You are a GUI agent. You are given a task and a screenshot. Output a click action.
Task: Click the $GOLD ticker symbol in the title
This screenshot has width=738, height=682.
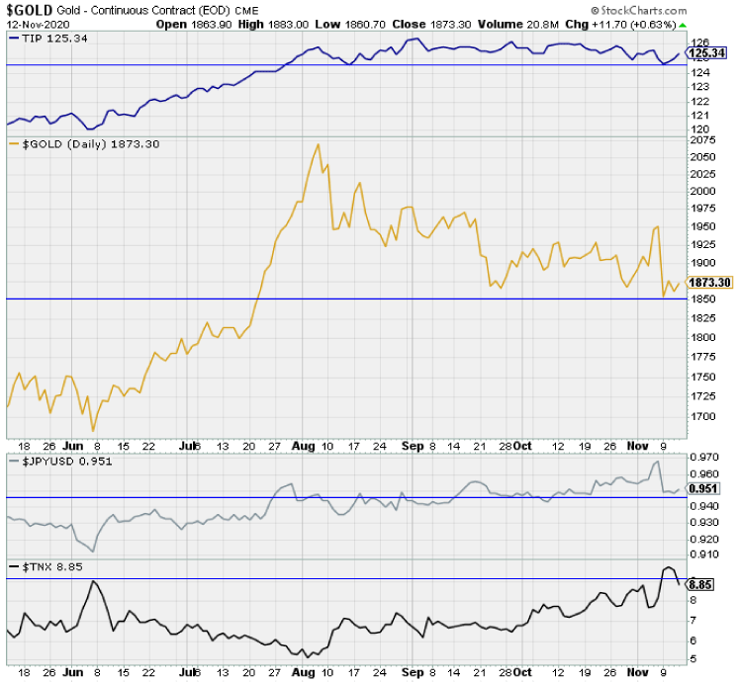pyautogui.click(x=29, y=10)
